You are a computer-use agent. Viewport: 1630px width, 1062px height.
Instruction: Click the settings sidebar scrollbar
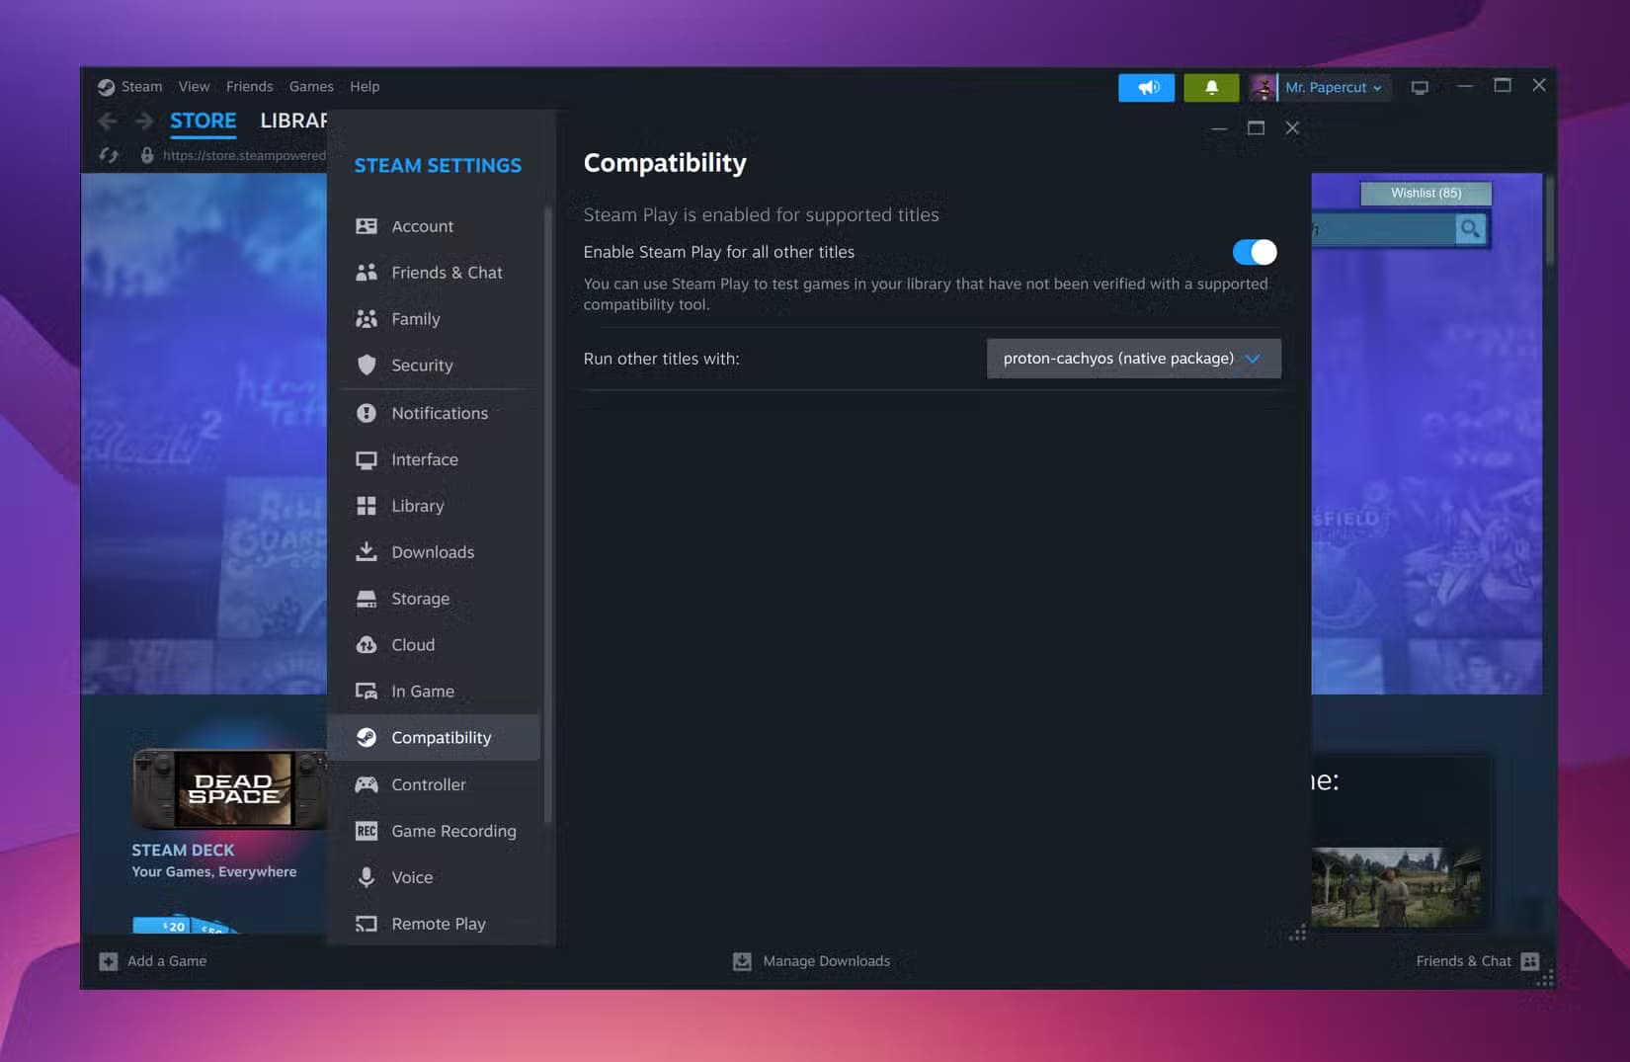click(548, 514)
